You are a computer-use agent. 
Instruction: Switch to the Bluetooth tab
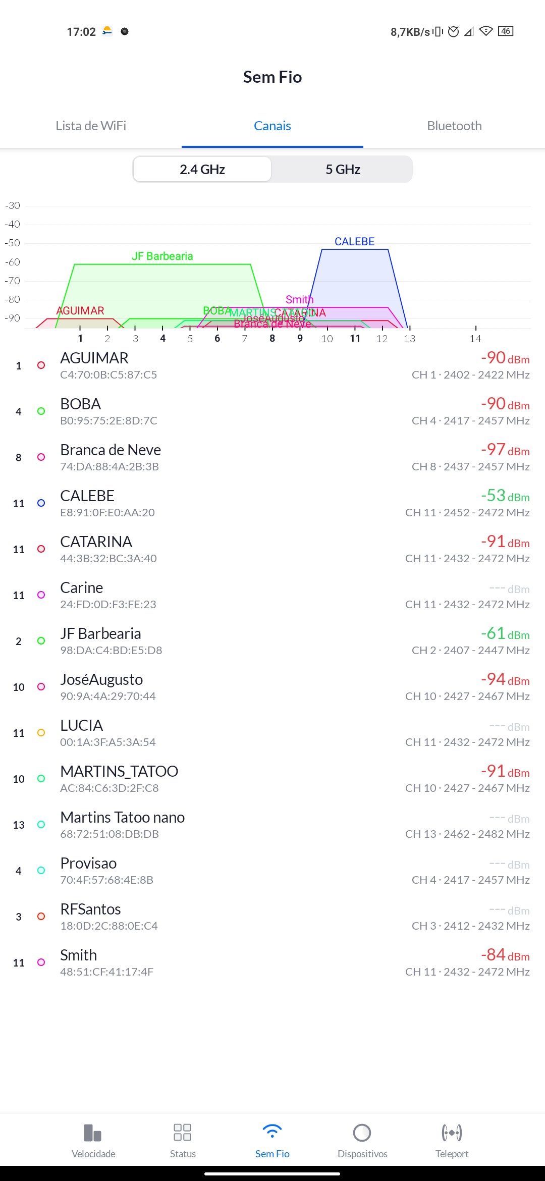tap(454, 126)
